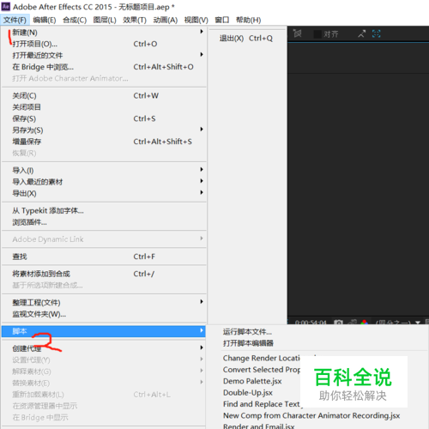This screenshot has width=429, height=429.
Task: Choose 从 Typekit 添加字体...
Action: click(104, 211)
